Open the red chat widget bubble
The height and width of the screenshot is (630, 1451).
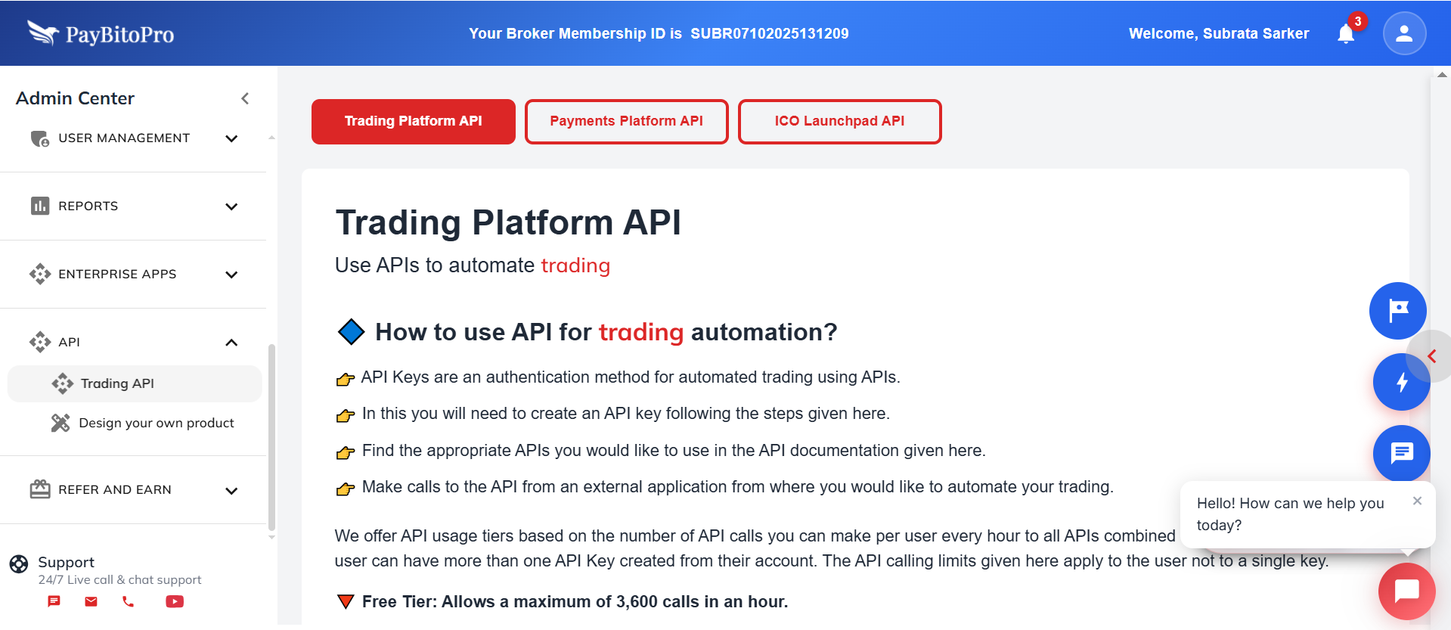1406,591
